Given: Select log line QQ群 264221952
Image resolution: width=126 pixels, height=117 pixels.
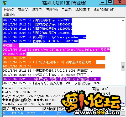Looking at the screenshot, I should click(38, 20).
